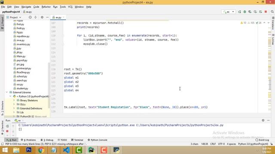Toggle the Project sidebar strip button
275x154 pixels.
click(2, 23)
